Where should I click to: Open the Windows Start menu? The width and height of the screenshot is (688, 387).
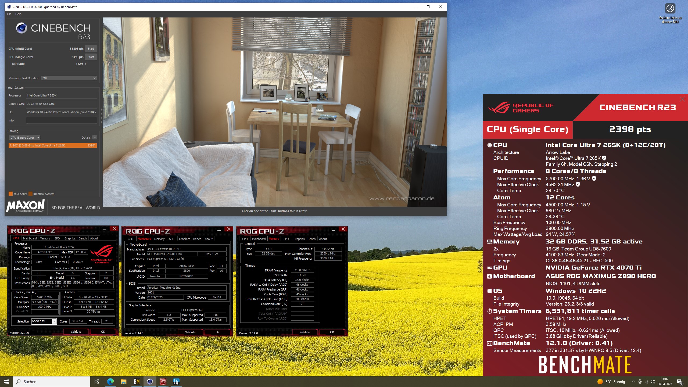[x=6, y=382]
